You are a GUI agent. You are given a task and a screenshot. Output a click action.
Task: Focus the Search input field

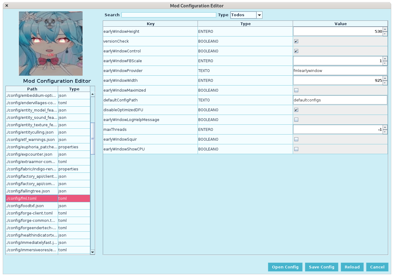point(169,15)
